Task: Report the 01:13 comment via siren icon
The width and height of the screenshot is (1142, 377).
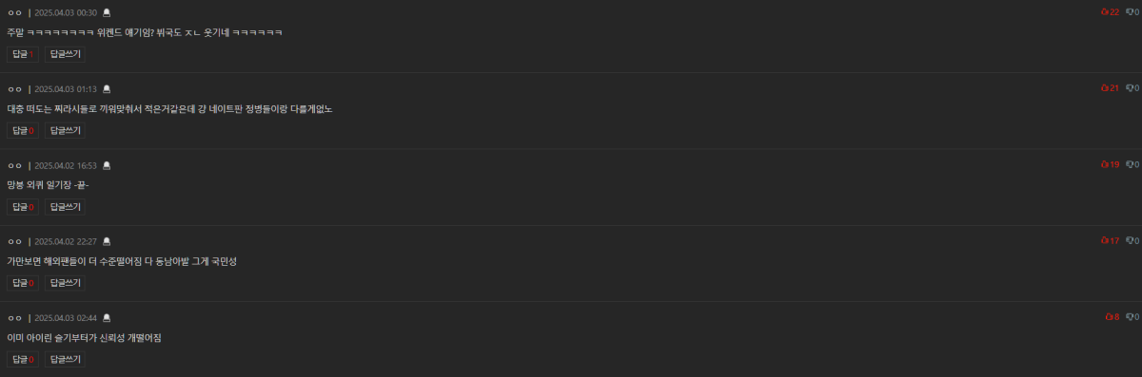Action: [107, 88]
